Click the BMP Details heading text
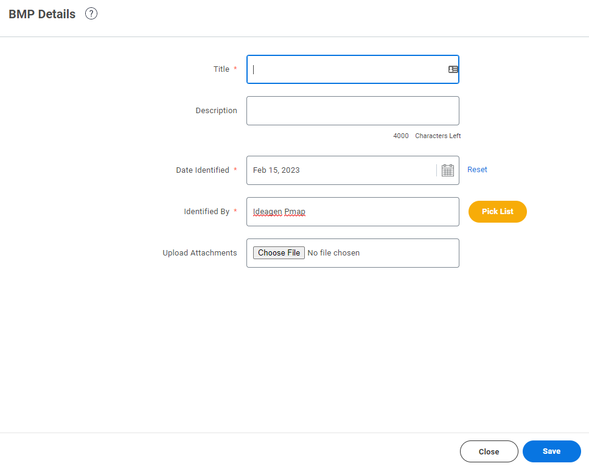This screenshot has width=589, height=466. [x=42, y=14]
